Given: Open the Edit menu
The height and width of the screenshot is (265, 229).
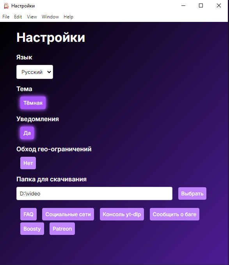Looking at the screenshot, I should (18, 17).
